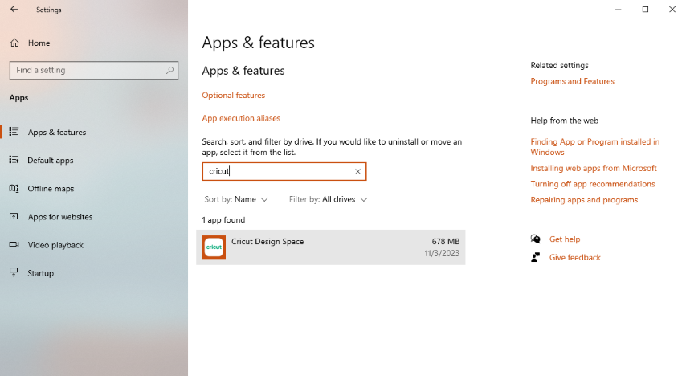Click the Get help link
This screenshot has width=686, height=376.
(x=565, y=239)
